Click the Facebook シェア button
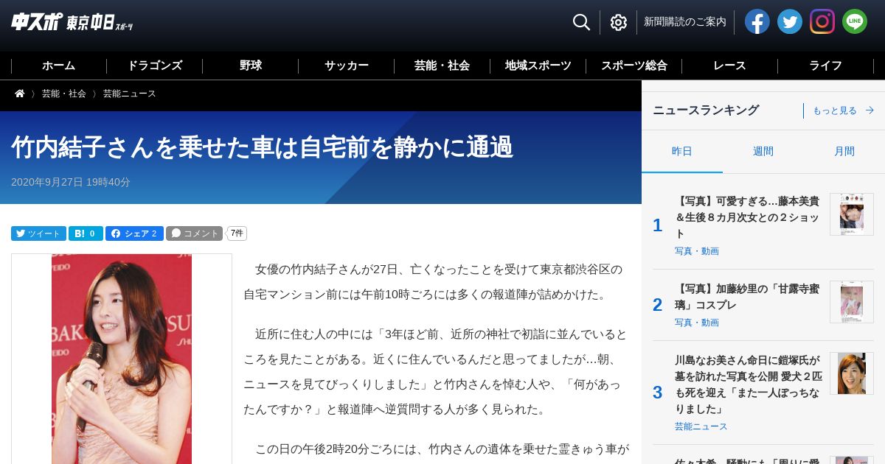This screenshot has width=885, height=464. tap(134, 233)
